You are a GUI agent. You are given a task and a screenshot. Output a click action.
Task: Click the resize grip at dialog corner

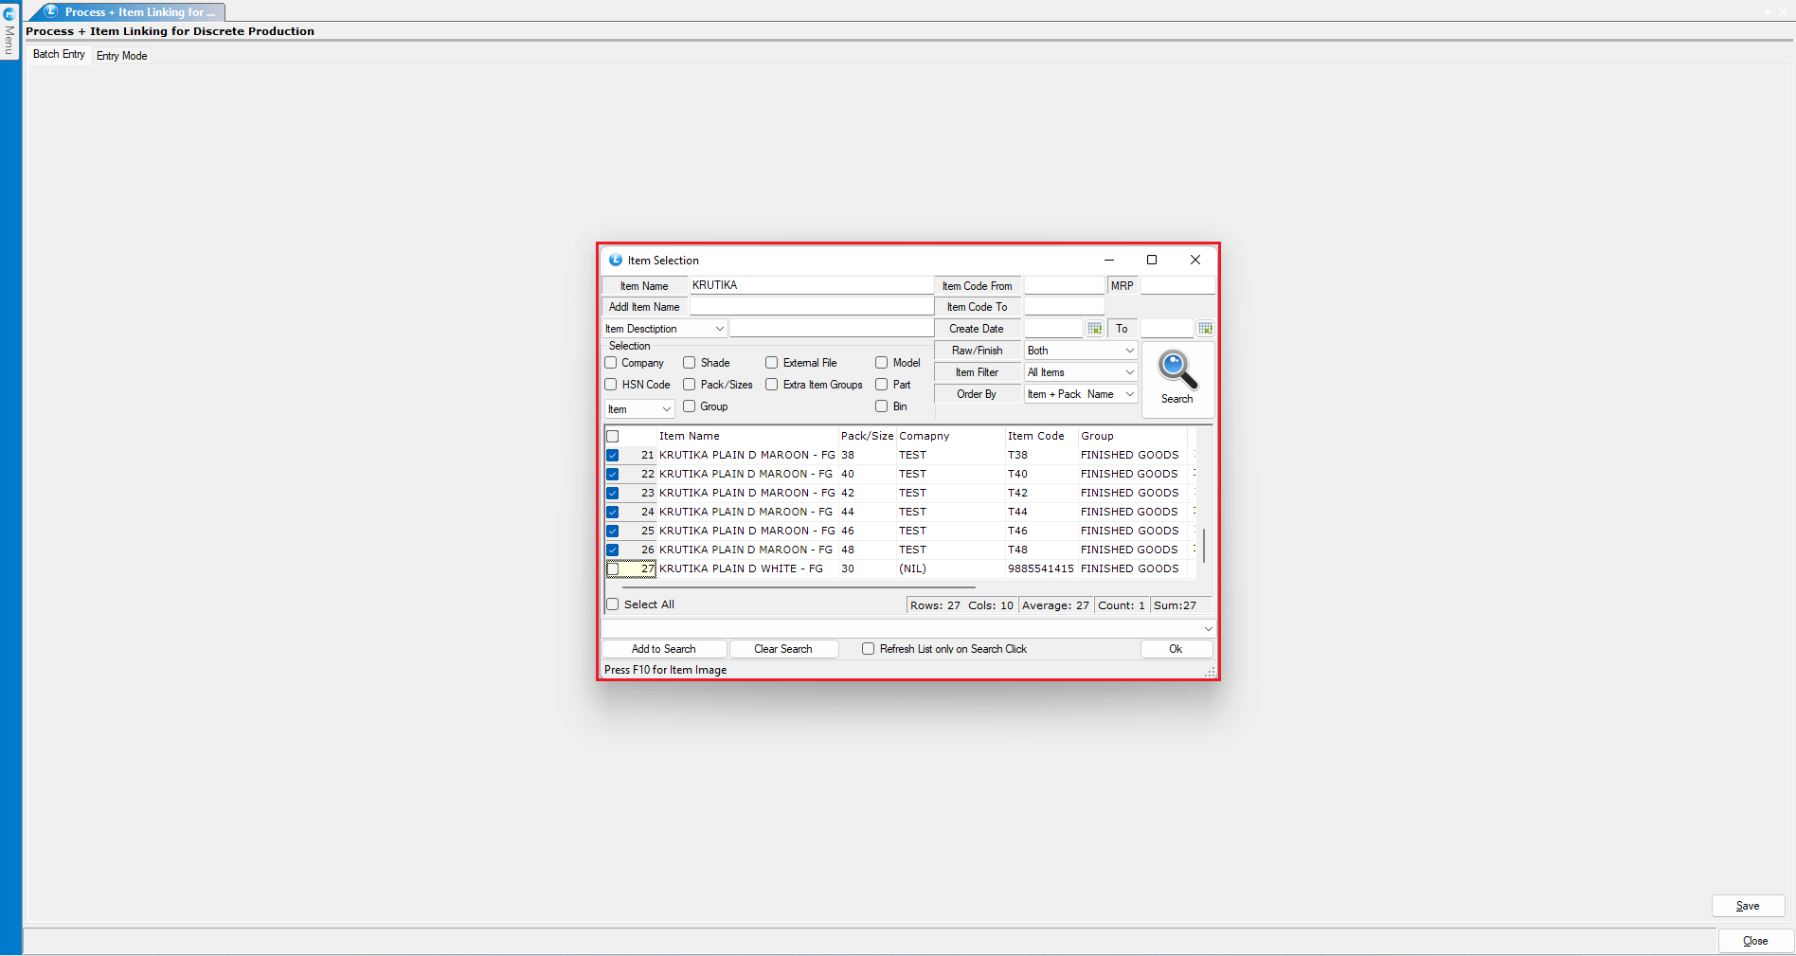pyautogui.click(x=1210, y=672)
